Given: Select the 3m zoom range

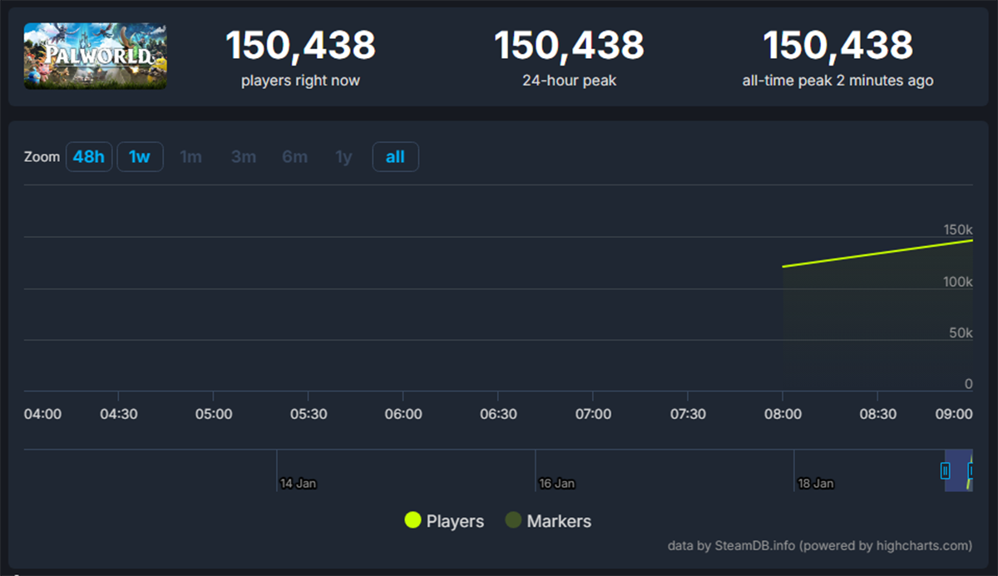Looking at the screenshot, I should (244, 157).
